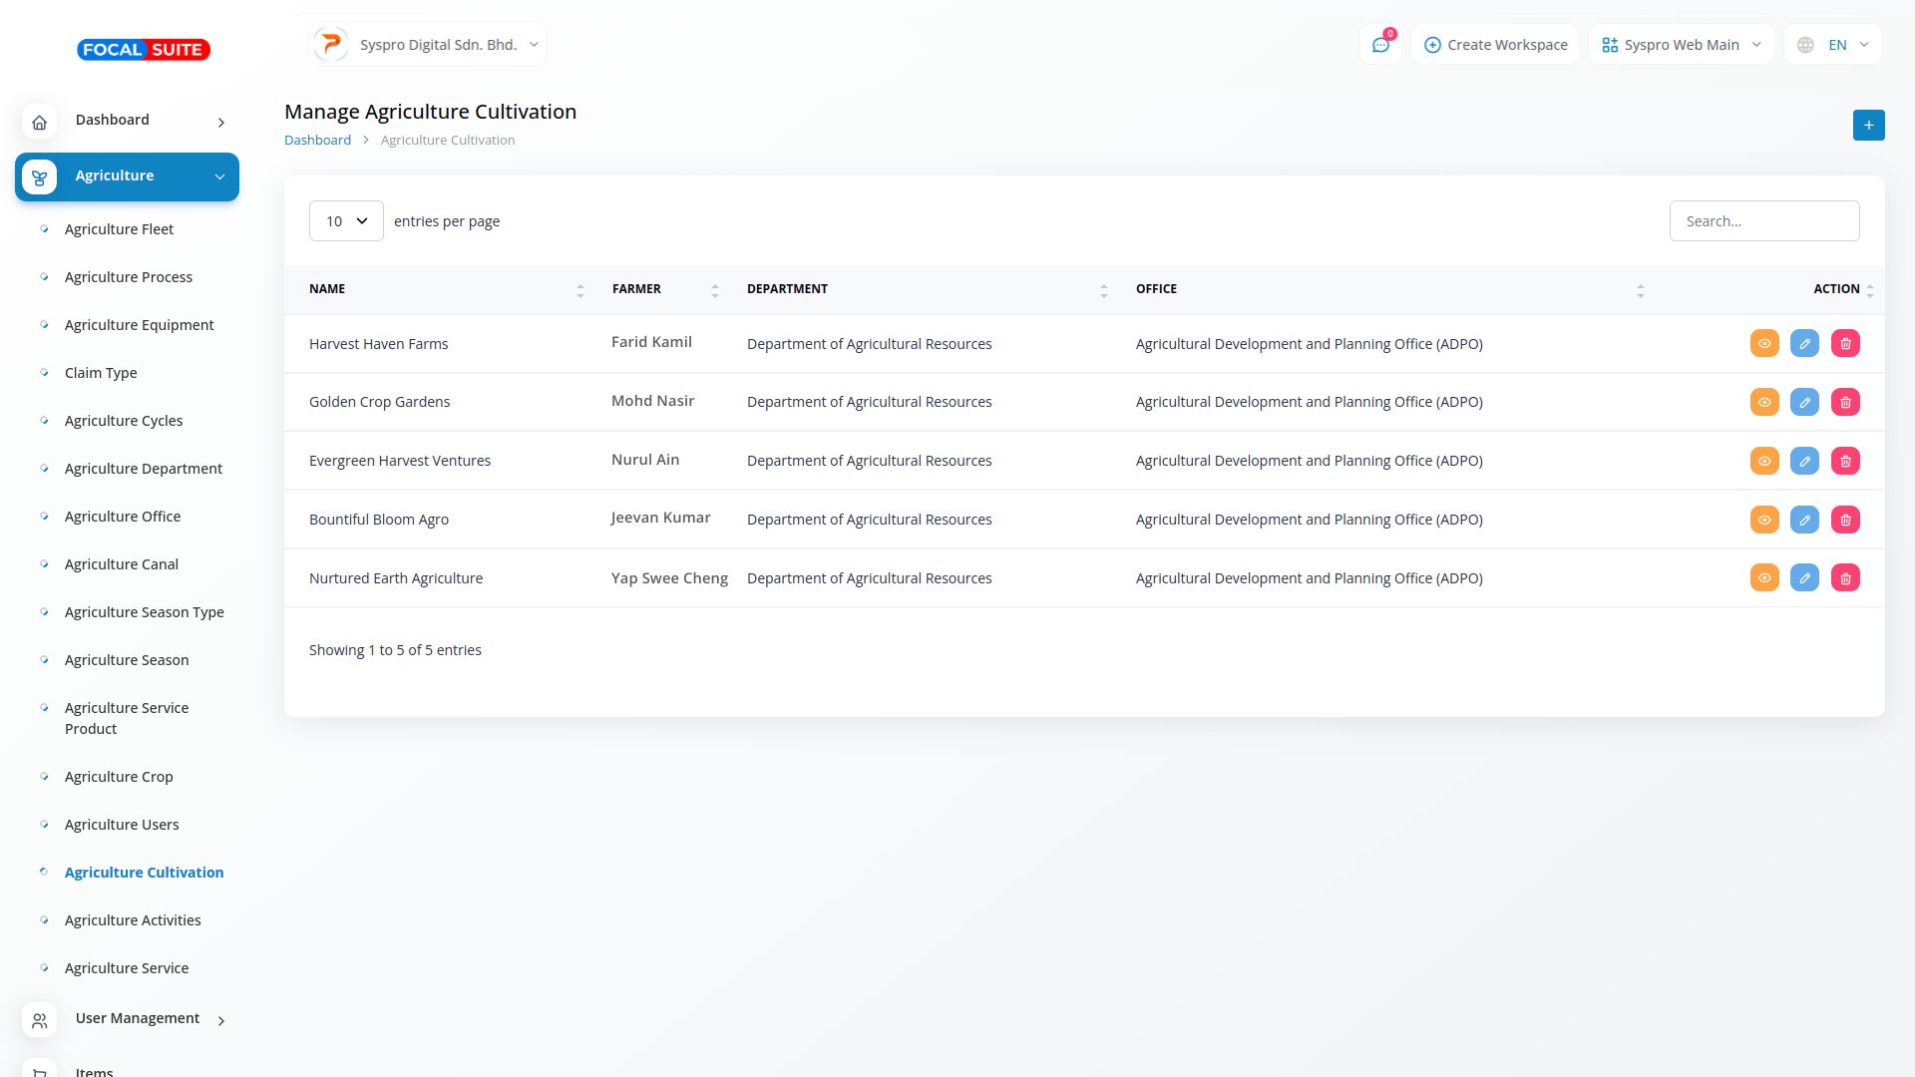Open the EN language dropdown
The height and width of the screenshot is (1077, 1915).
click(x=1833, y=45)
